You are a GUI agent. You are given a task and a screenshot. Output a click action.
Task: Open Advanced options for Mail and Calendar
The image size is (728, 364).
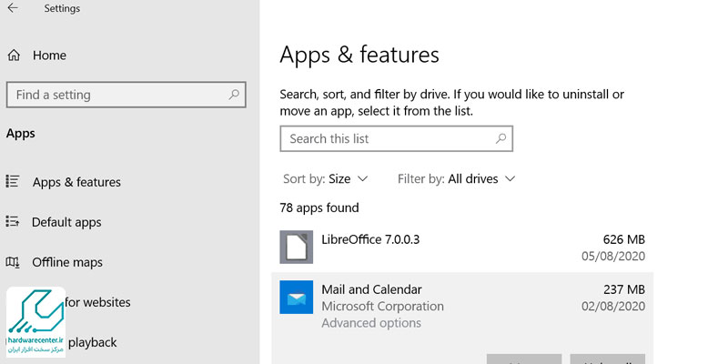point(371,323)
